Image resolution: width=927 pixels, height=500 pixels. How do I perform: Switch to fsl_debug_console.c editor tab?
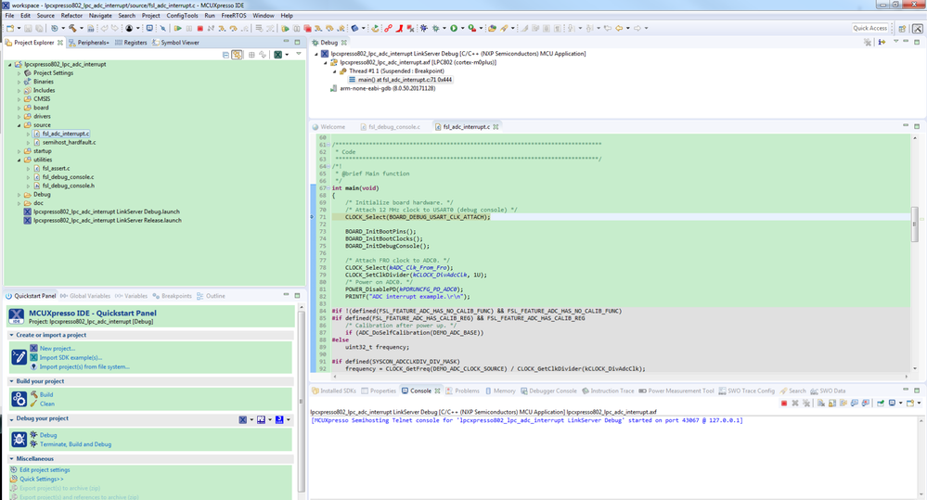[x=390, y=126]
